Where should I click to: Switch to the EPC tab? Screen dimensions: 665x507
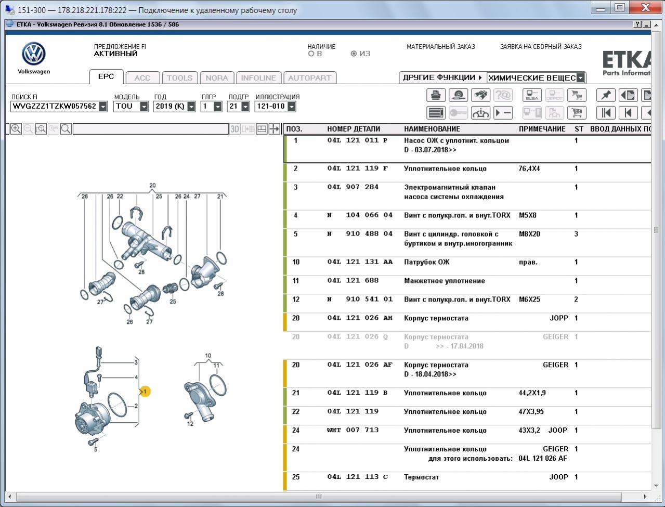click(x=106, y=76)
